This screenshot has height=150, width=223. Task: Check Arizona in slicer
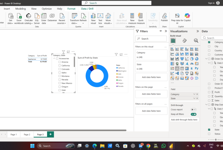pyautogui.click(x=60, y=62)
